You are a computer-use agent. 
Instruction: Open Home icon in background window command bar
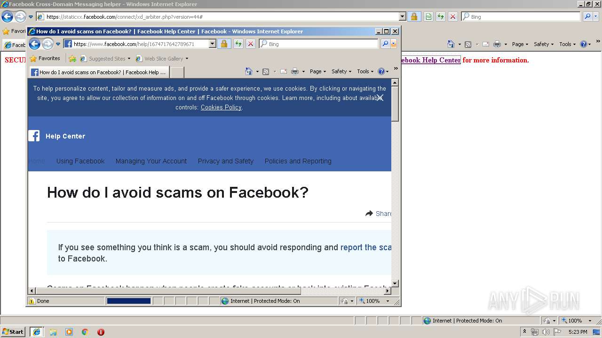(451, 44)
